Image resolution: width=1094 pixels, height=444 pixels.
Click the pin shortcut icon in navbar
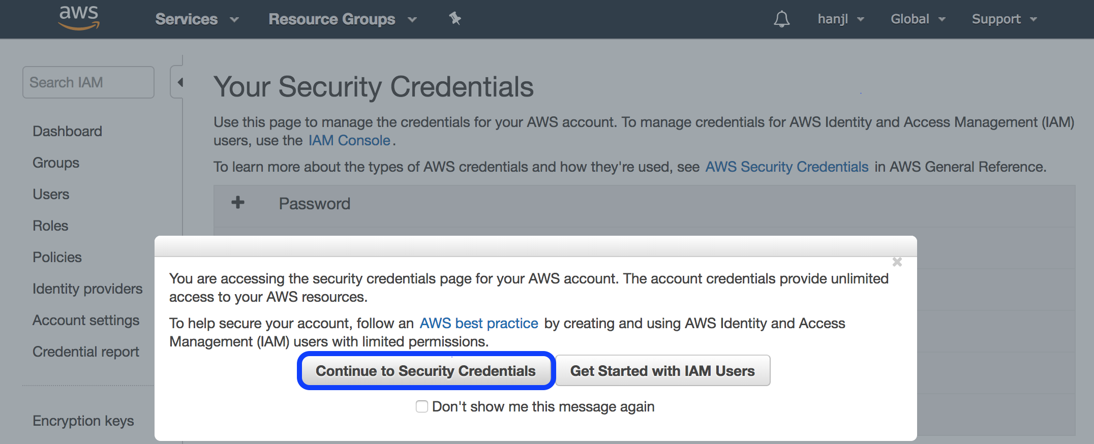454,19
